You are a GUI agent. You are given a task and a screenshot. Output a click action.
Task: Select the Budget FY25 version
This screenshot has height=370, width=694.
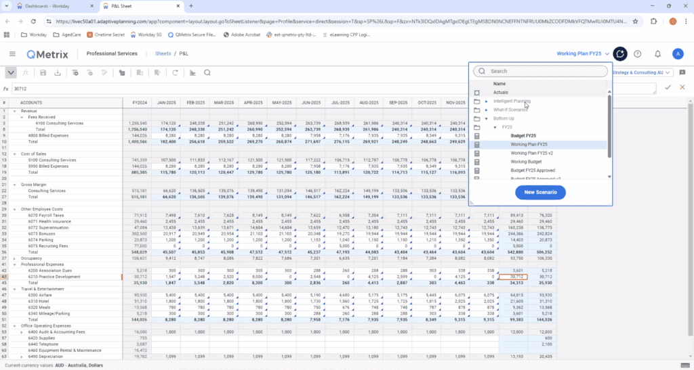(x=523, y=136)
